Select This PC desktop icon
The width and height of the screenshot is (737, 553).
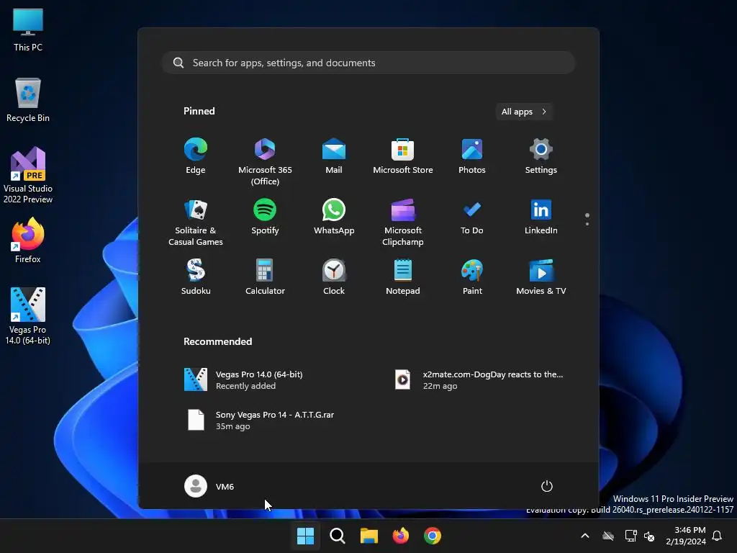[x=28, y=30]
